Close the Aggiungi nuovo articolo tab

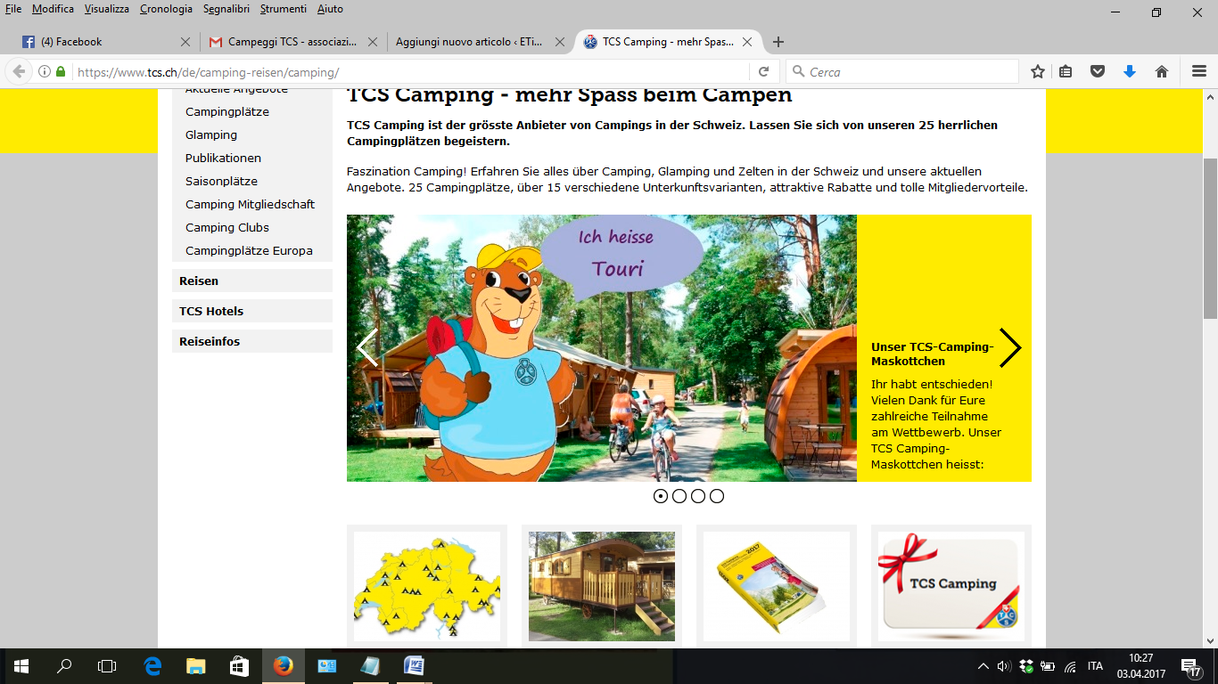click(560, 42)
